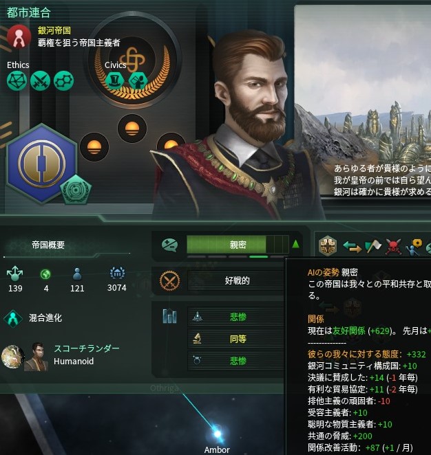
Task: Click the galactic community pentagon badge
Action: [x=76, y=190]
